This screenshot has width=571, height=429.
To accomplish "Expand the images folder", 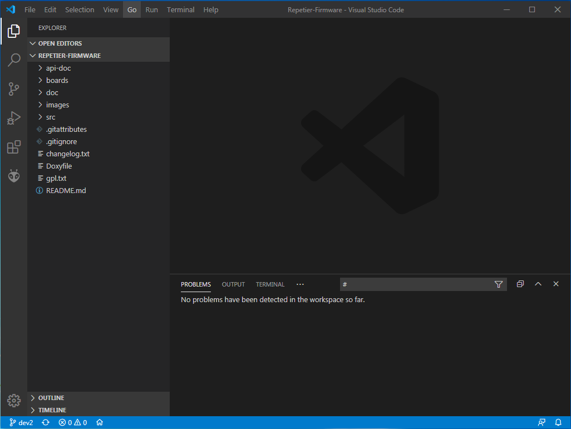I will (99, 105).
